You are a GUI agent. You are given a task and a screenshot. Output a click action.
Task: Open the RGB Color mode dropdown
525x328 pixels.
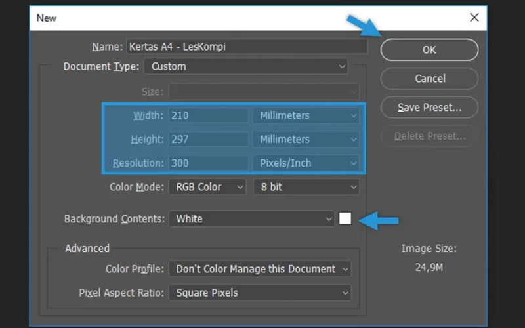click(x=207, y=187)
